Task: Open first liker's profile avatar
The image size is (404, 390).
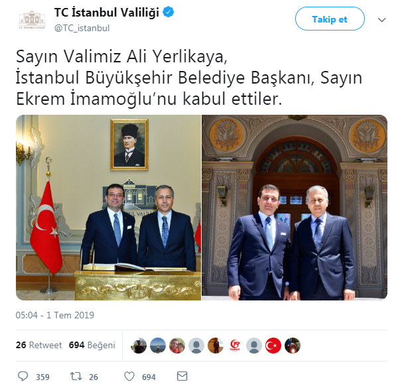Action: [139, 346]
